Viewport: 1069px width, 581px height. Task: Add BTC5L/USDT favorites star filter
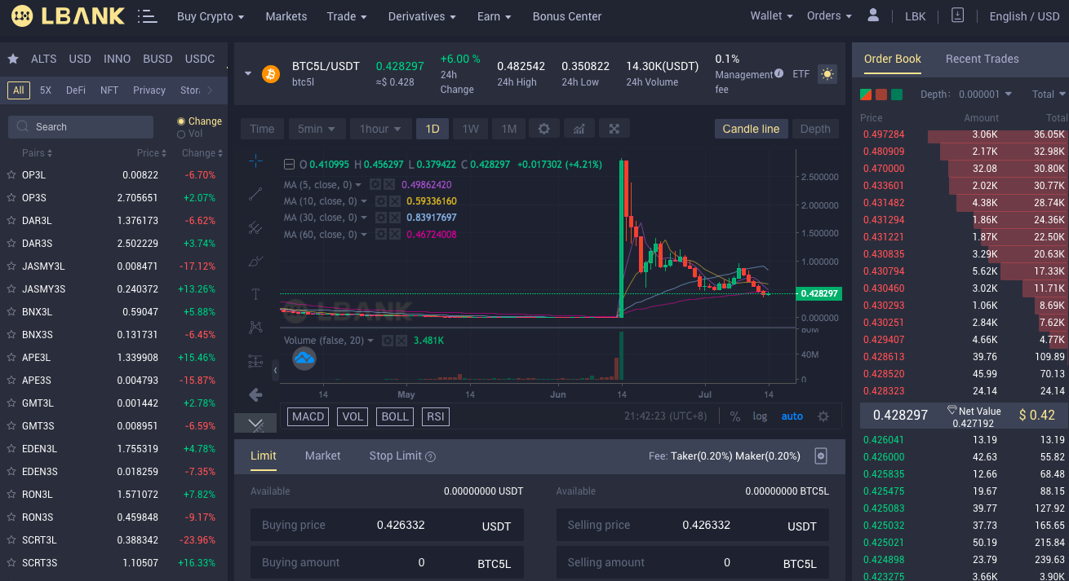(x=13, y=59)
